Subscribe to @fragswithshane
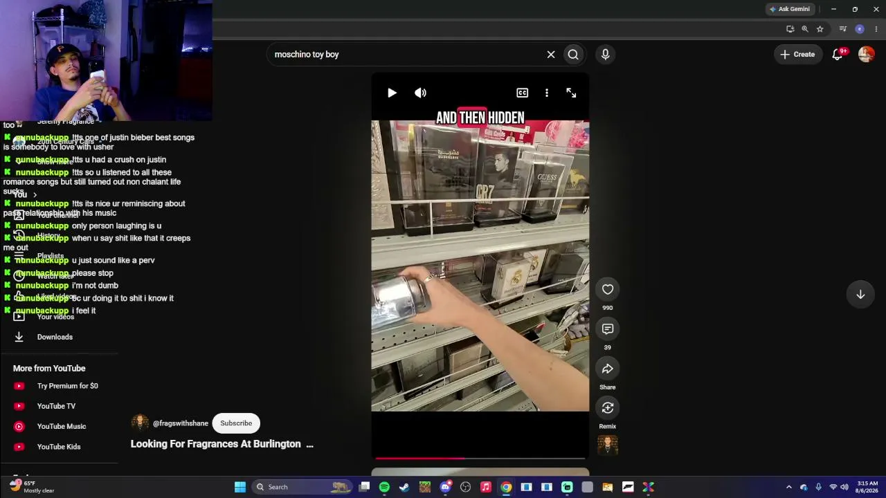The height and width of the screenshot is (498, 886). click(236, 423)
